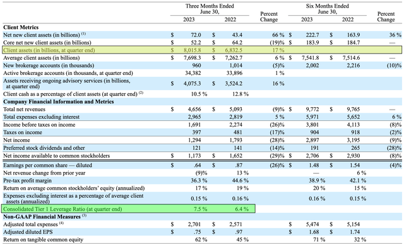404x245 pixels.
Task: Select the net new client assets value "72.0"
Action: click(196, 35)
